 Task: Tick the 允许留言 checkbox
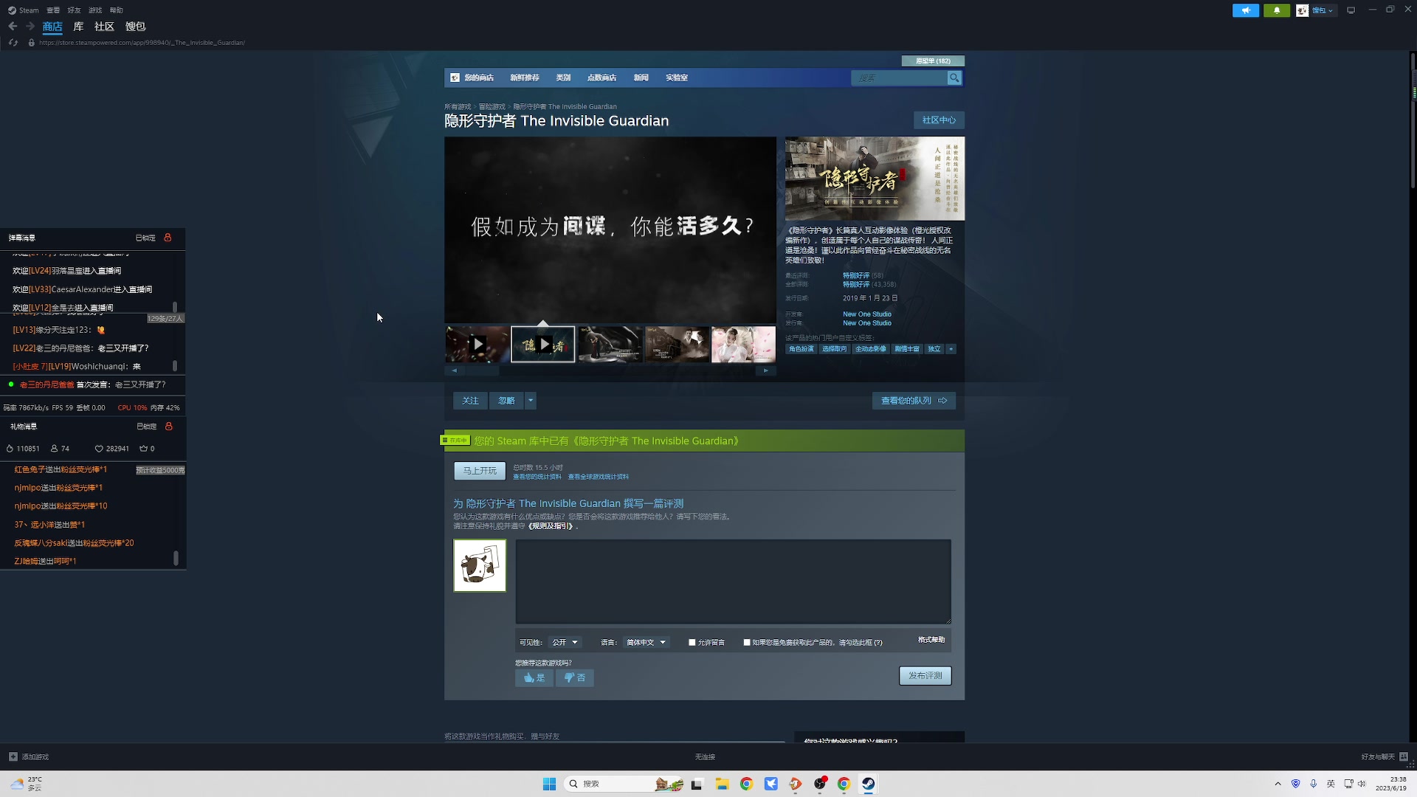click(x=692, y=642)
